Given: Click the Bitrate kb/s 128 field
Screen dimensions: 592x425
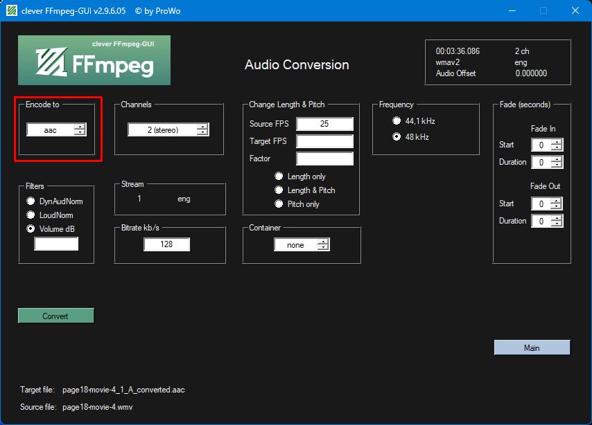Looking at the screenshot, I should 166,244.
